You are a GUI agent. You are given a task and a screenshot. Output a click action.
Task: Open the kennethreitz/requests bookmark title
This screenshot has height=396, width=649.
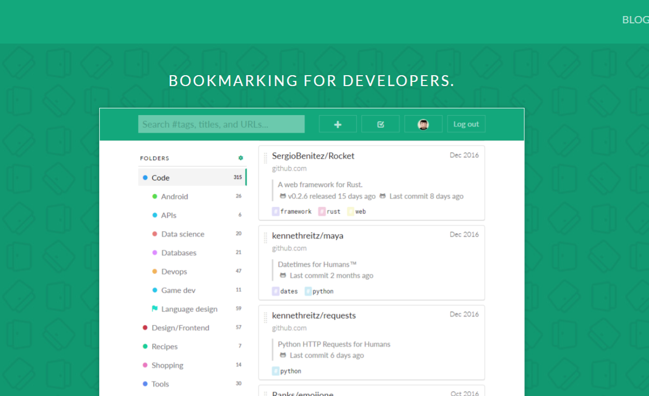314,315
